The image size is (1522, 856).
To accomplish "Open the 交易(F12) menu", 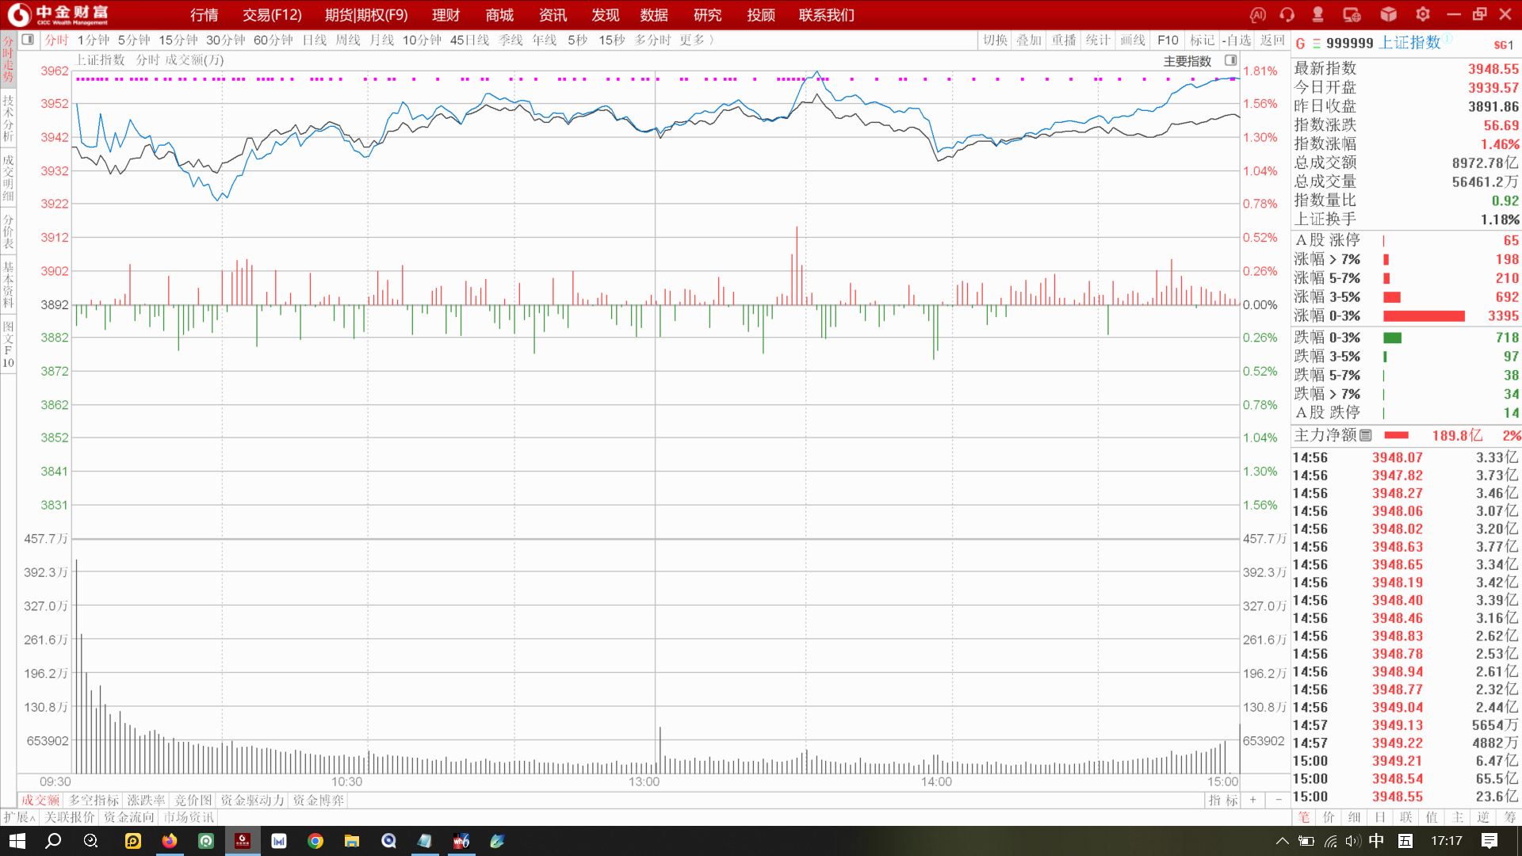I will pos(272,15).
